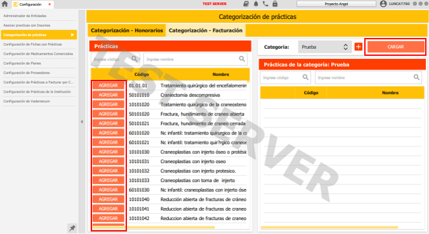Open the user account avatar icon
The height and width of the screenshot is (234, 429).
pos(383,4)
